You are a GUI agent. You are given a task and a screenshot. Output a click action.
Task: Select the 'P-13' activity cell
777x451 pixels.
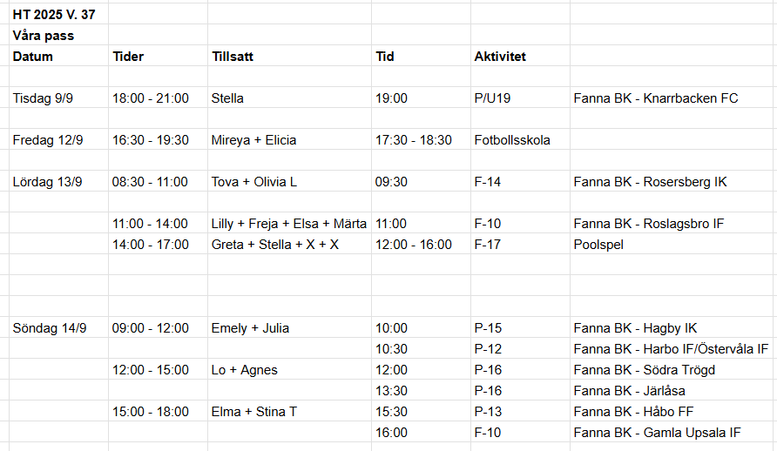tap(489, 412)
